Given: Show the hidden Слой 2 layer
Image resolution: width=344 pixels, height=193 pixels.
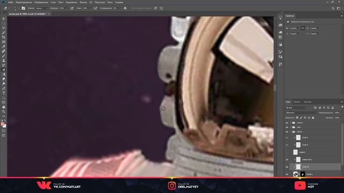Looking at the screenshot, I should 286,152.
